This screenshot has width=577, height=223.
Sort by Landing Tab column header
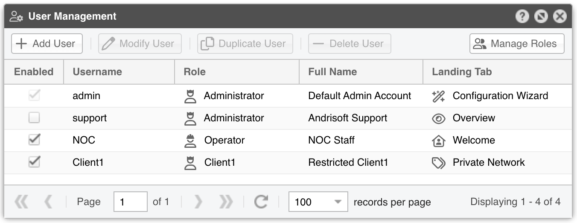(498, 72)
